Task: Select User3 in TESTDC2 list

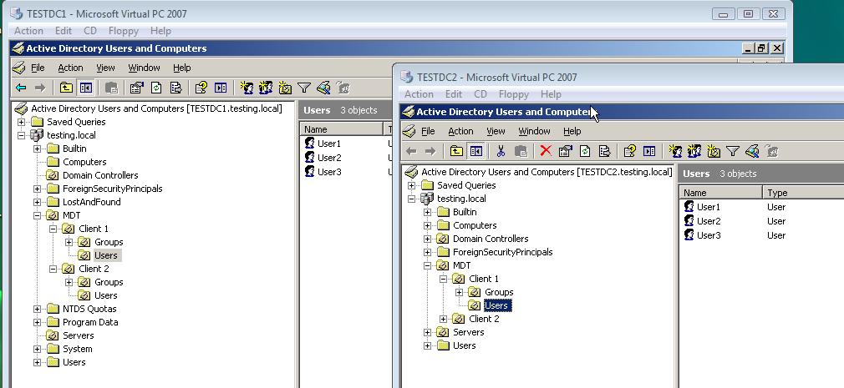Action: (x=709, y=235)
